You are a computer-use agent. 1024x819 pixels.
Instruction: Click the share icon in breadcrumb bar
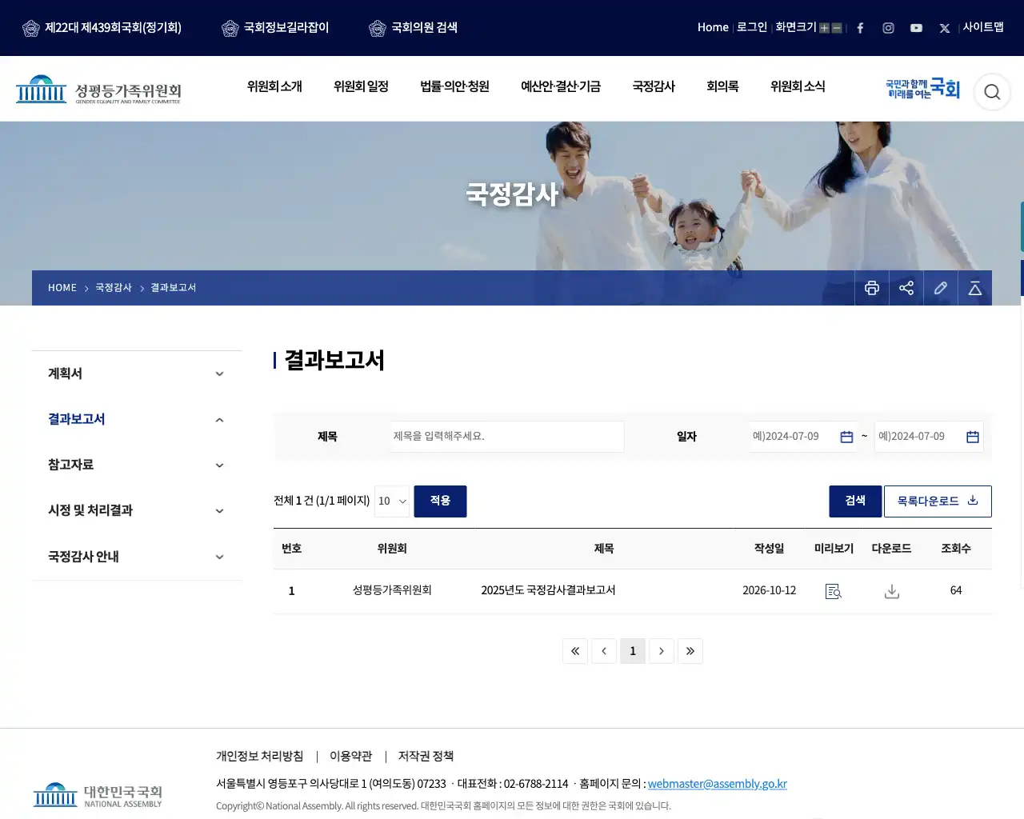pos(906,288)
